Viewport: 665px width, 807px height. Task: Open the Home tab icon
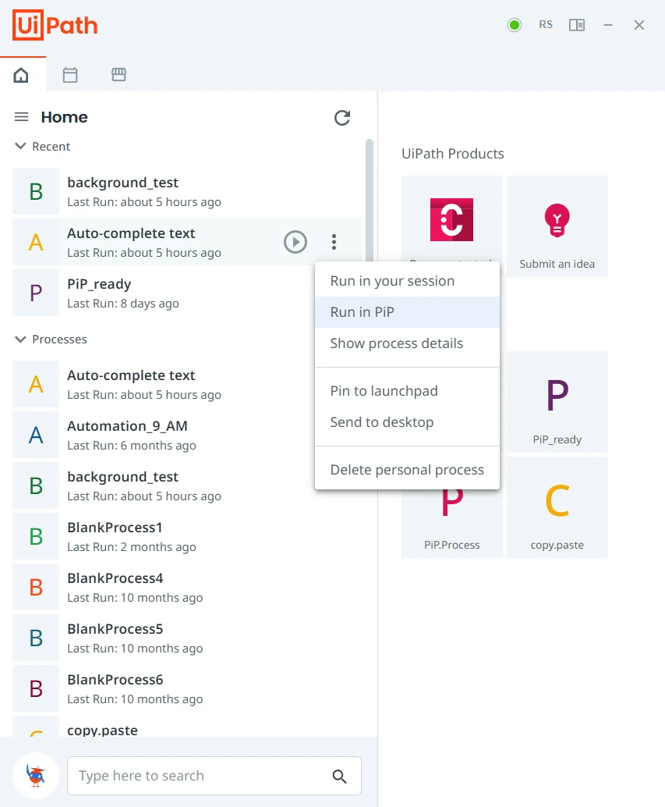coord(21,75)
